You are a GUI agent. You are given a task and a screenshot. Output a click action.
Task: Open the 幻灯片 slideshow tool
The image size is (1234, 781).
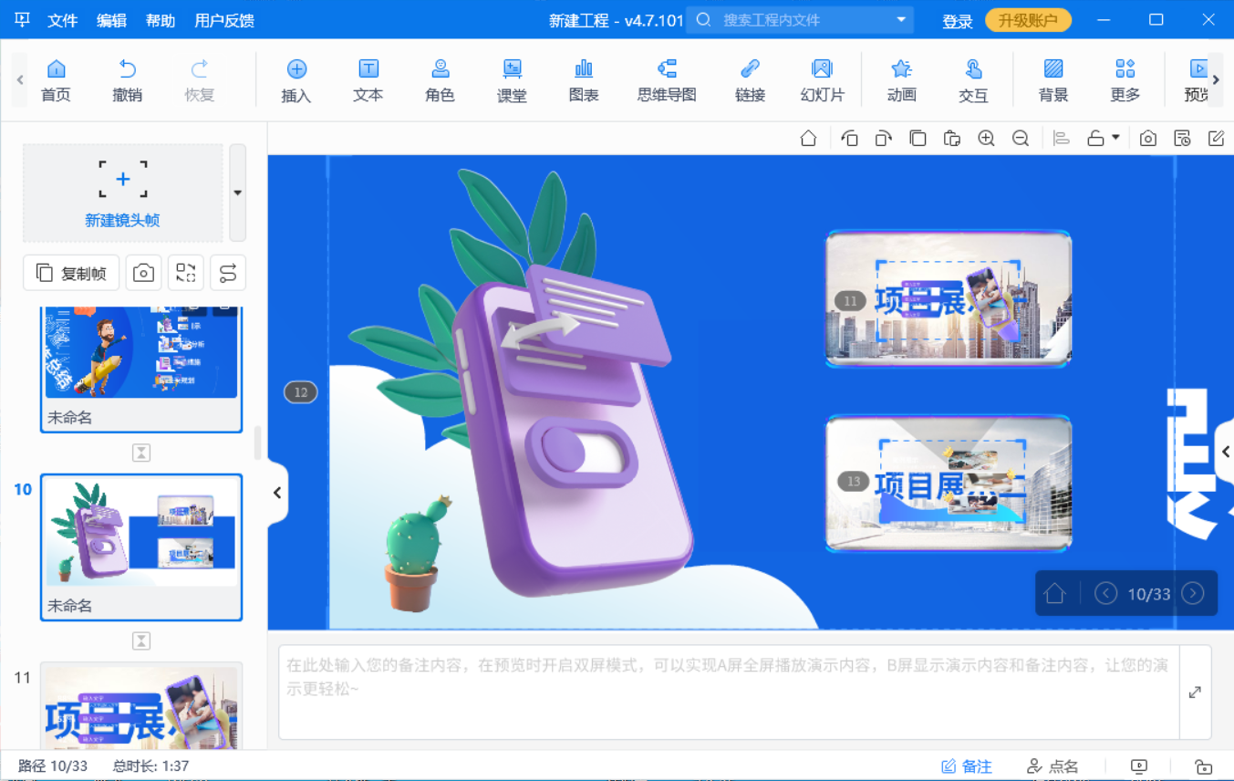[x=823, y=80]
